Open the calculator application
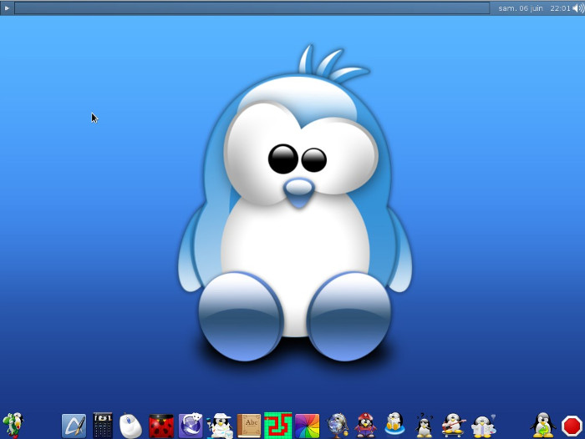 click(103, 426)
